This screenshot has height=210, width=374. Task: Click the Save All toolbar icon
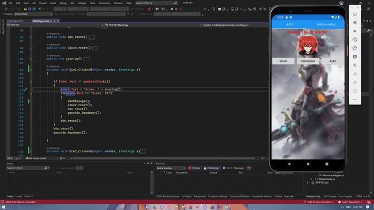coord(34,9)
